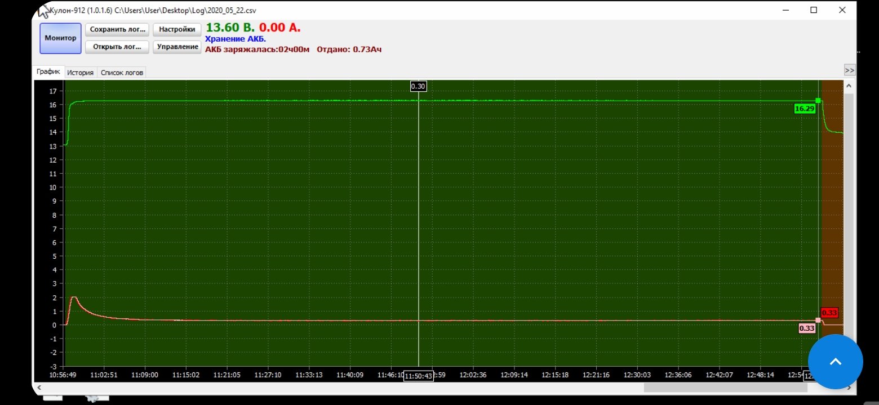Click the pink current marker square on curve
Image resolution: width=879 pixels, height=405 pixels.
[x=818, y=320]
